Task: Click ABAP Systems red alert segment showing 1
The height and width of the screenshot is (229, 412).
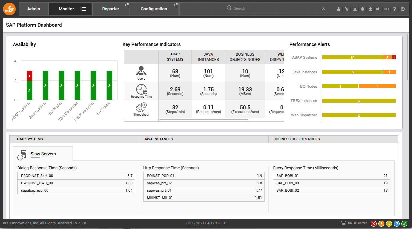Action: tap(394, 57)
